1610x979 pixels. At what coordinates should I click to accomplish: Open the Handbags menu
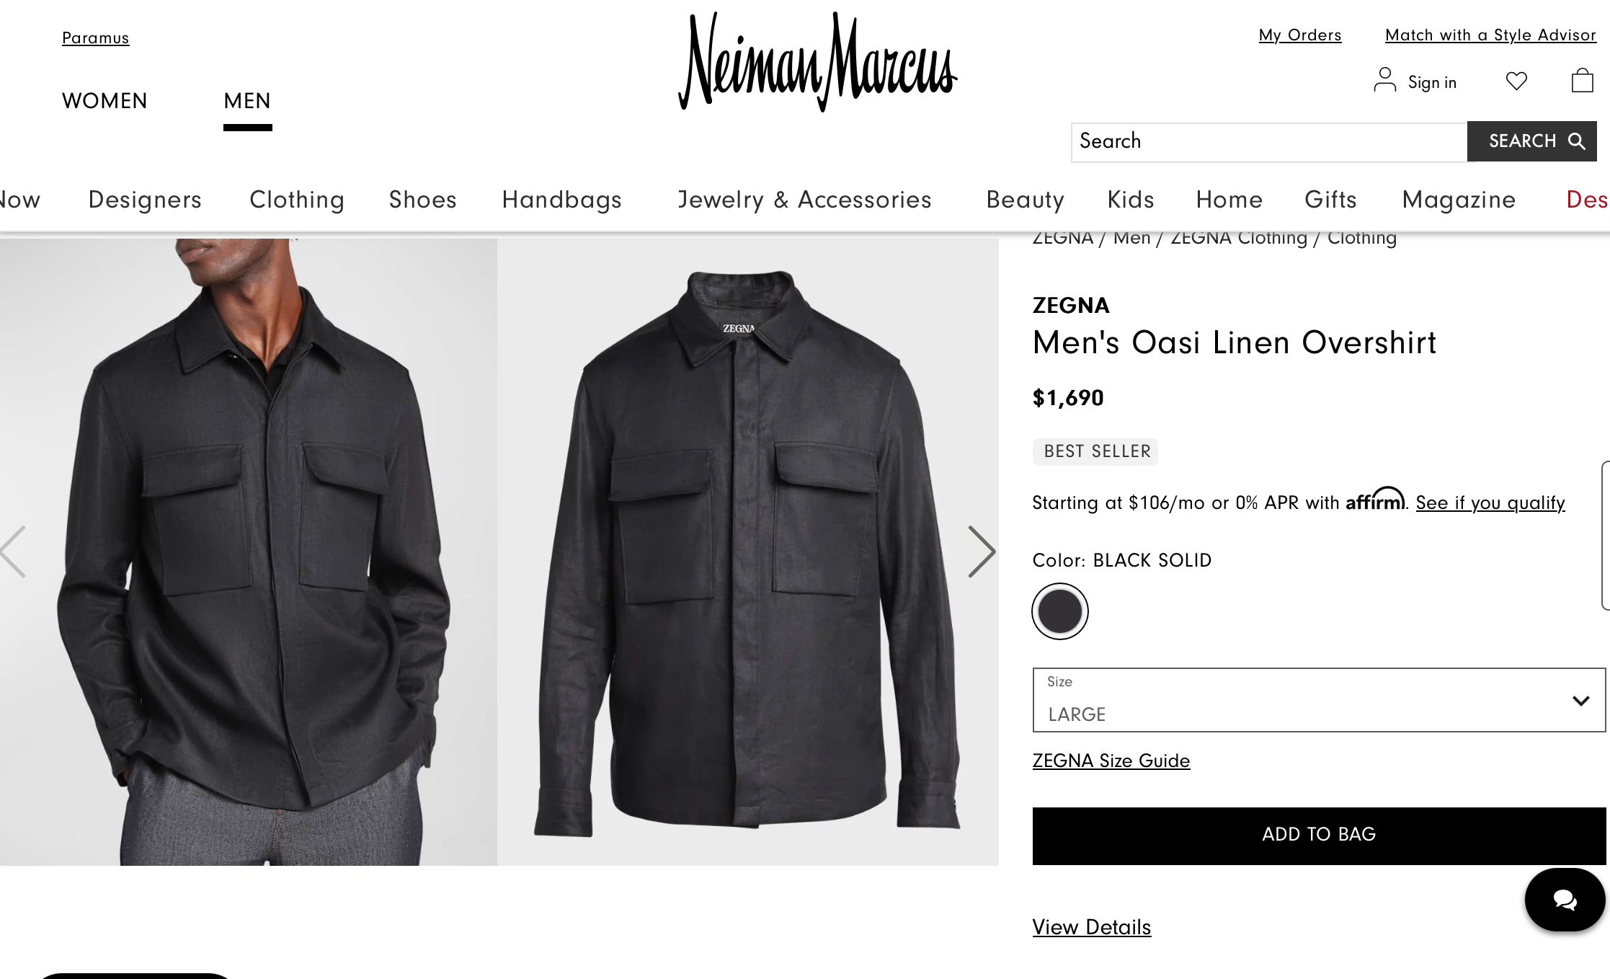click(561, 200)
